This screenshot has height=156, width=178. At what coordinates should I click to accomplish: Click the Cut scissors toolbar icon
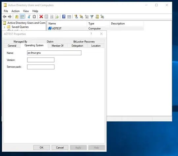point(29,17)
